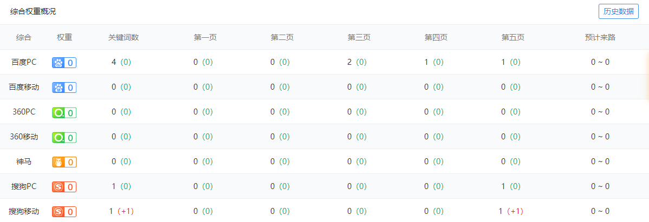Click 百度PC third page value 2
The height and width of the screenshot is (222, 649).
pyautogui.click(x=349, y=62)
